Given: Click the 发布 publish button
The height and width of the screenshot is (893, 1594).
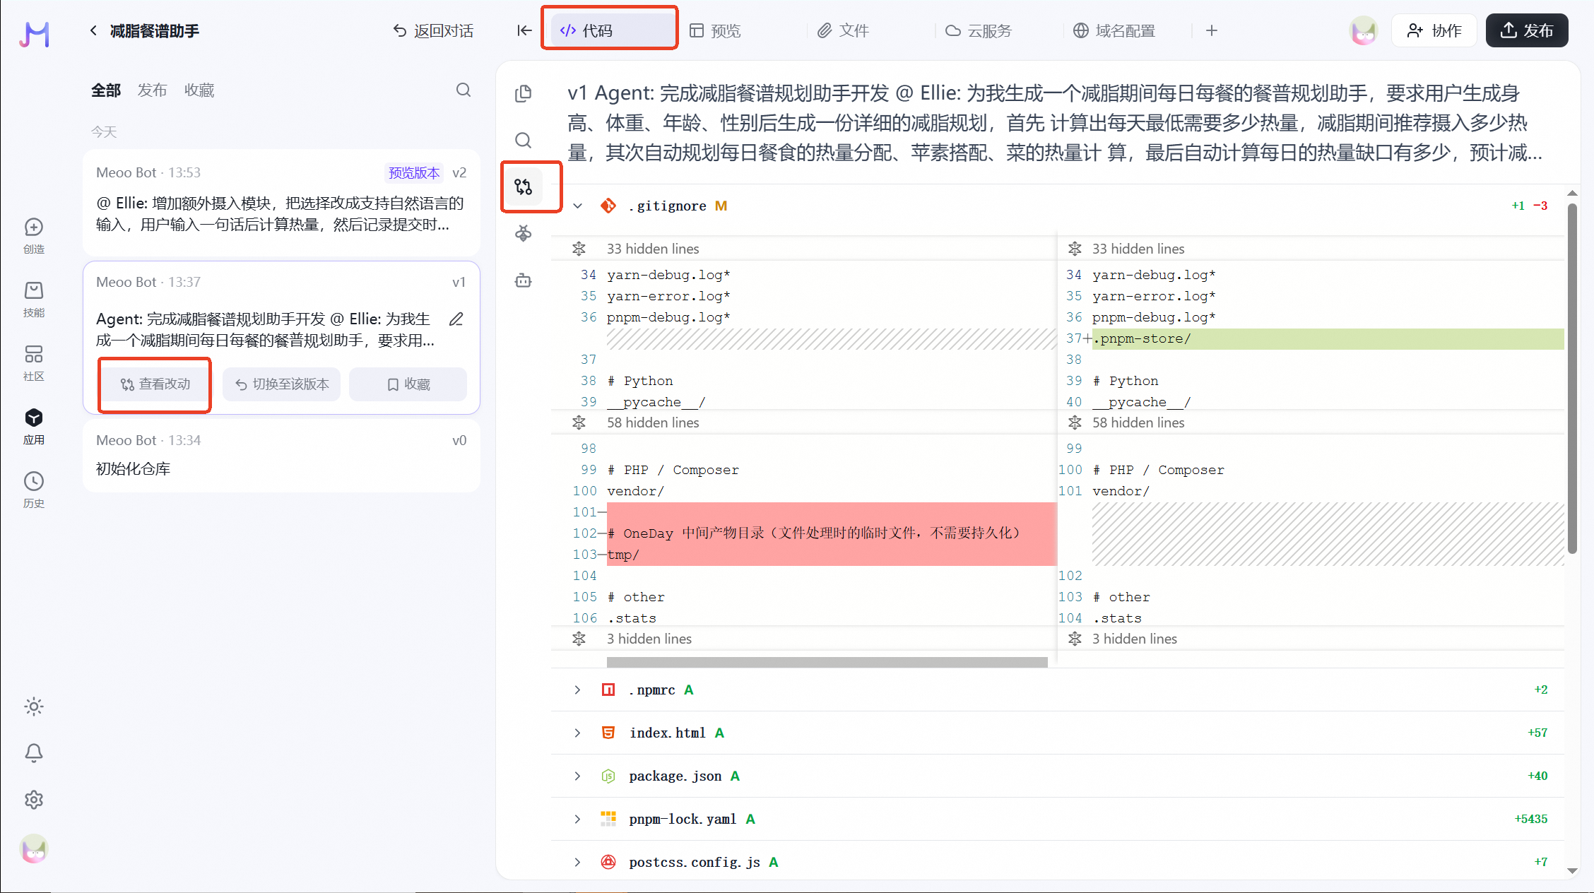Looking at the screenshot, I should (x=1527, y=30).
